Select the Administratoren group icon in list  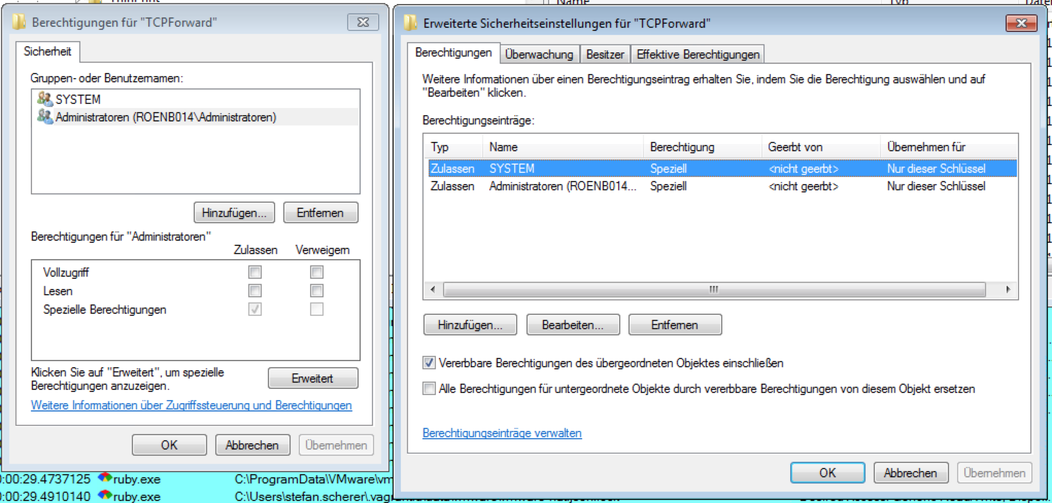(45, 117)
